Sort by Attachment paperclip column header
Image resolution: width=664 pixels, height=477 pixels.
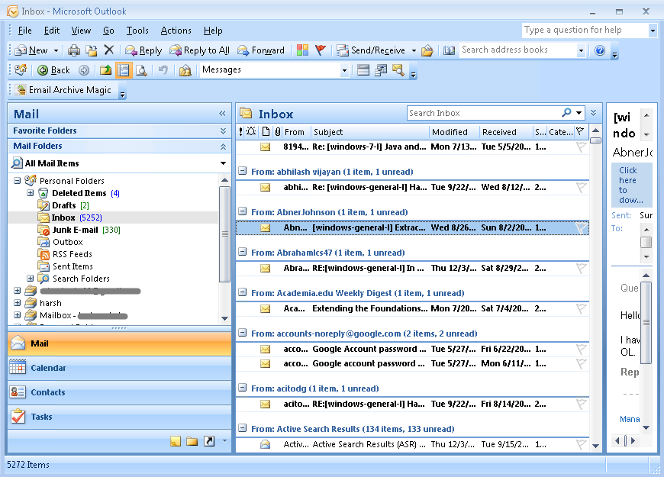tap(278, 132)
